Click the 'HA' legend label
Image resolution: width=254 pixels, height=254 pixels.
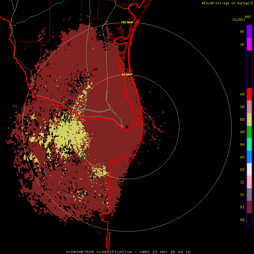click(x=242, y=95)
